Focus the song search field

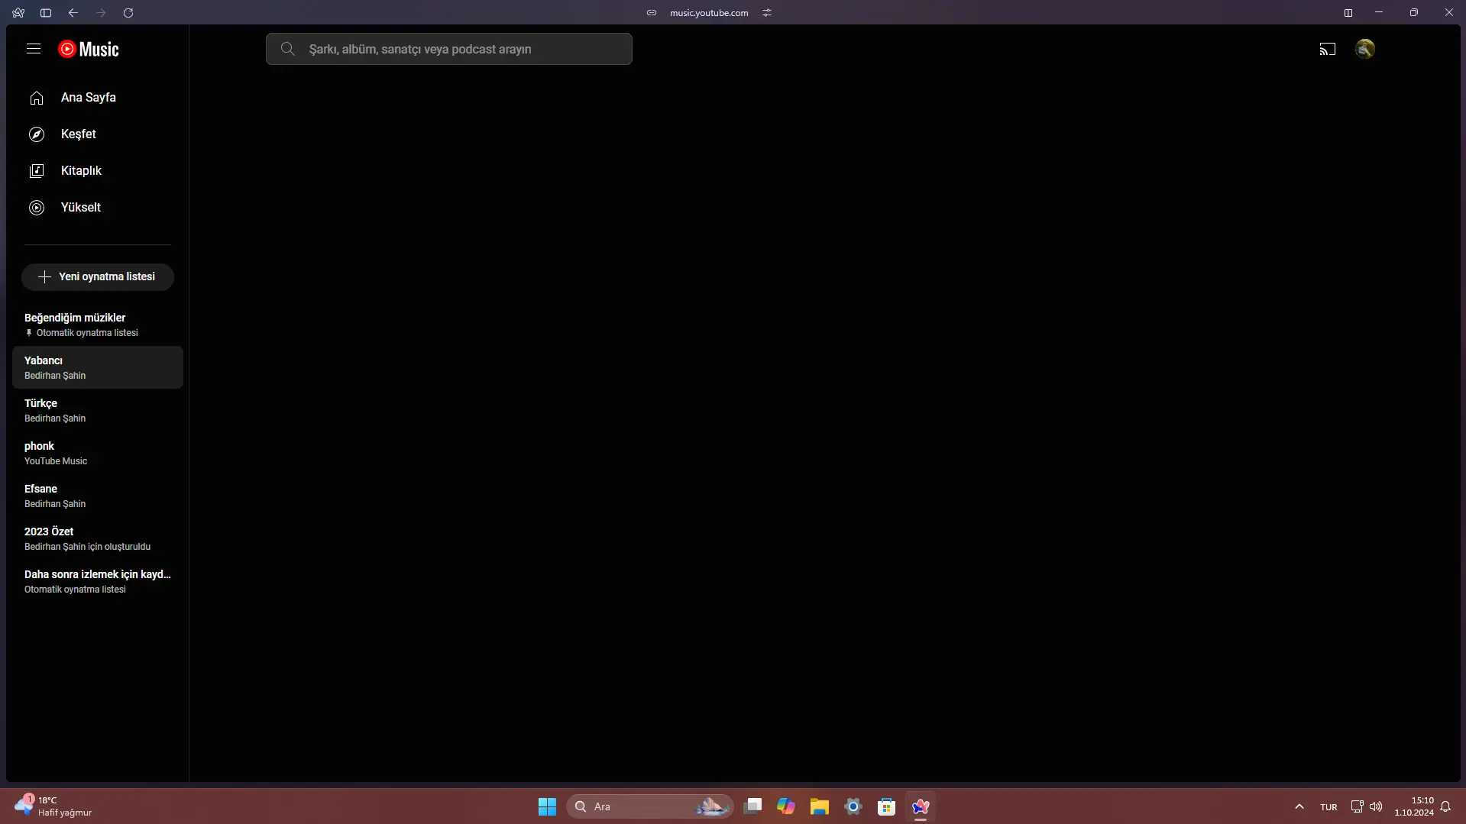point(449,49)
